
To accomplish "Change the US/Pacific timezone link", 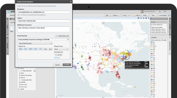I will (57, 58).
